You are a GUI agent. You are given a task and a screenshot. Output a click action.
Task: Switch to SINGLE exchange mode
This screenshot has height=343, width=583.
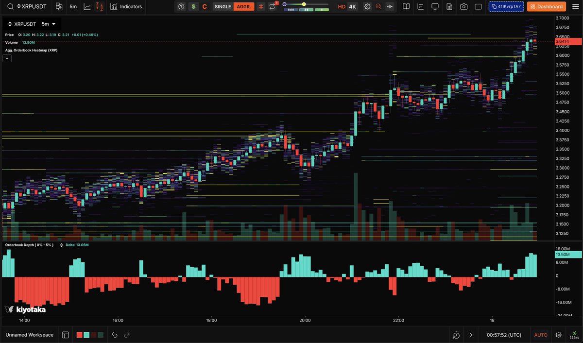click(223, 7)
